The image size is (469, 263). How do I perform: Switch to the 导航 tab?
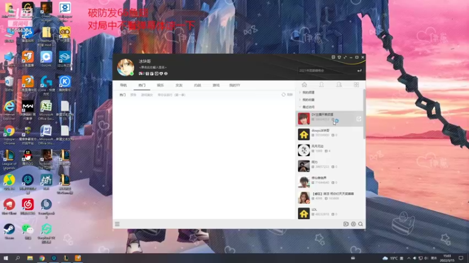click(124, 85)
